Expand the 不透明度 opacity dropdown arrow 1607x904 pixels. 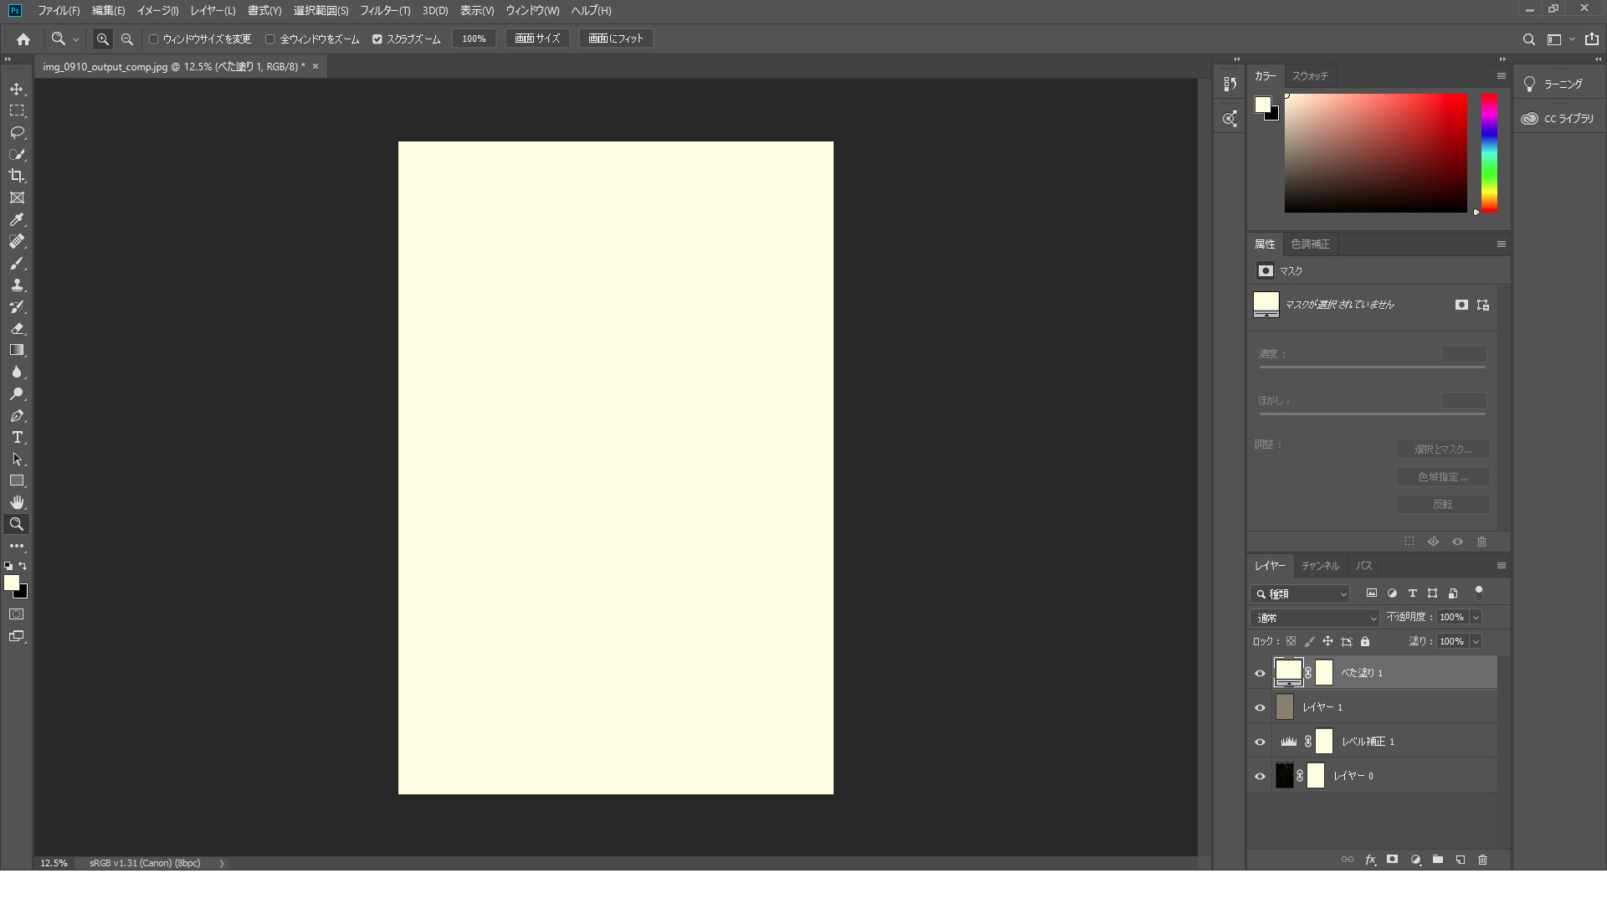[1476, 617]
